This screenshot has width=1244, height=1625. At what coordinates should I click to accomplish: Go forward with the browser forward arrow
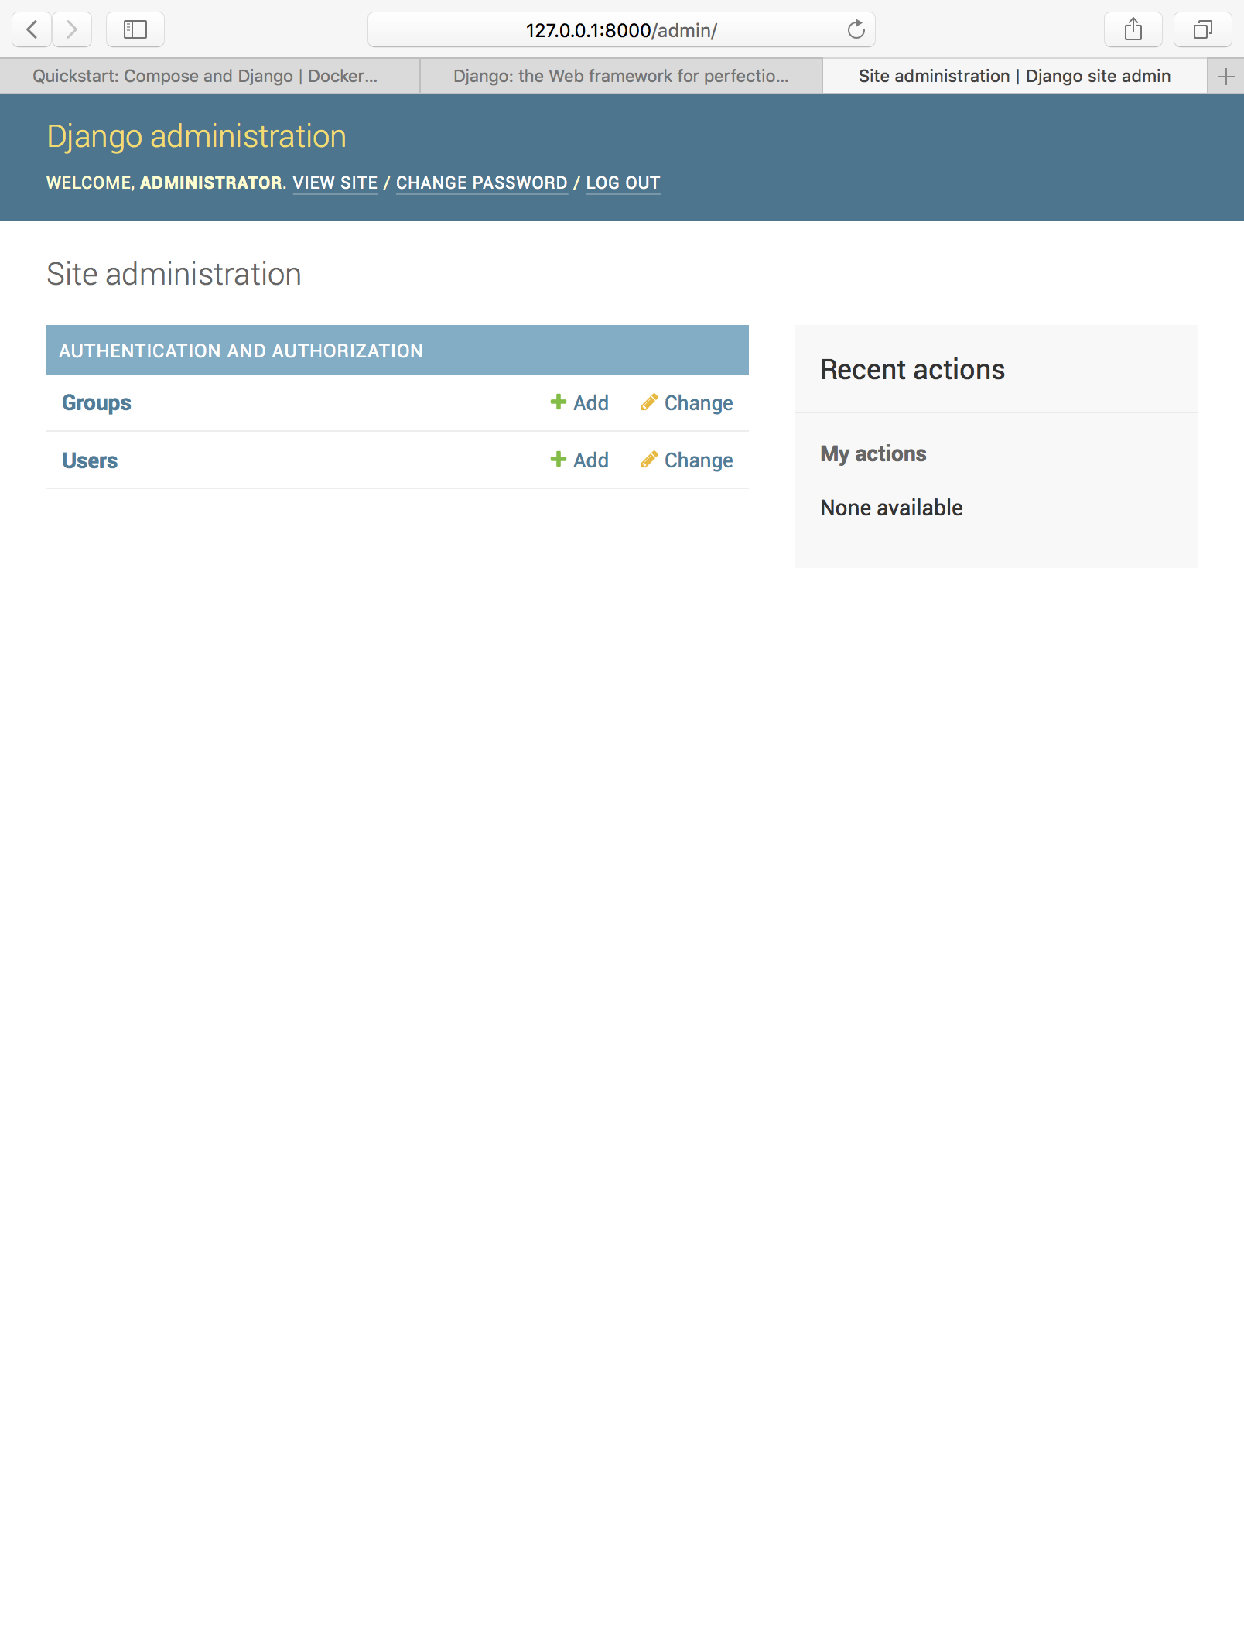tap(72, 30)
